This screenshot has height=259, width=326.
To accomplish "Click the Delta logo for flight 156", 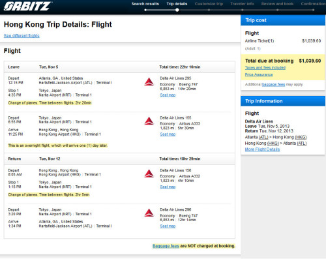I will point(149,174).
